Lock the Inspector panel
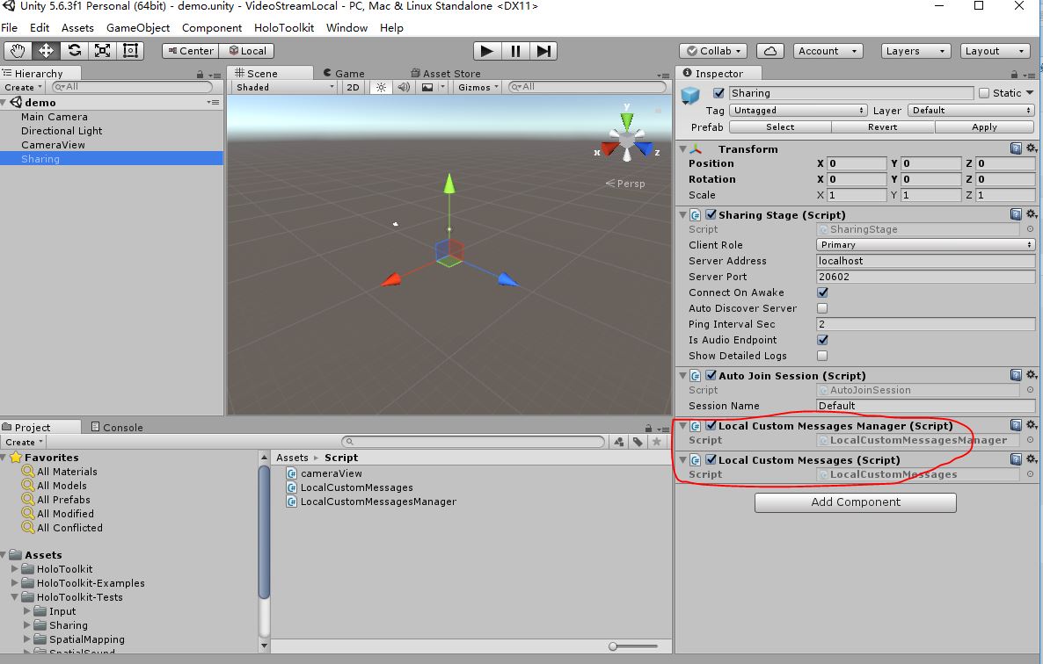 [x=1014, y=75]
